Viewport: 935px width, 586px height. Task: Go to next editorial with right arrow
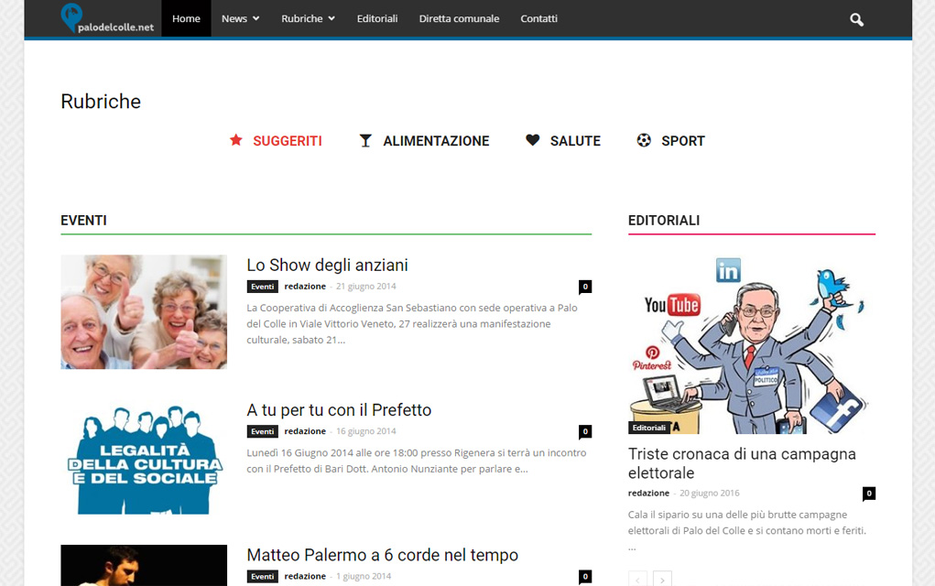[662, 579]
